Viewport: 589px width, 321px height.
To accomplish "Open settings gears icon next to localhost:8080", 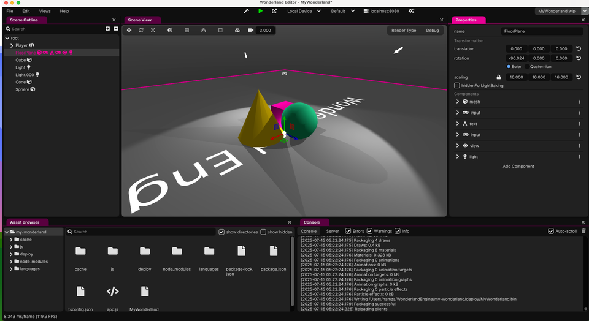I will pyautogui.click(x=411, y=11).
